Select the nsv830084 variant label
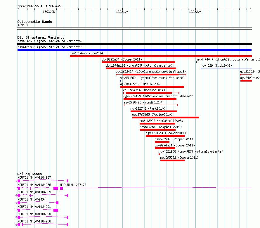 250,72
